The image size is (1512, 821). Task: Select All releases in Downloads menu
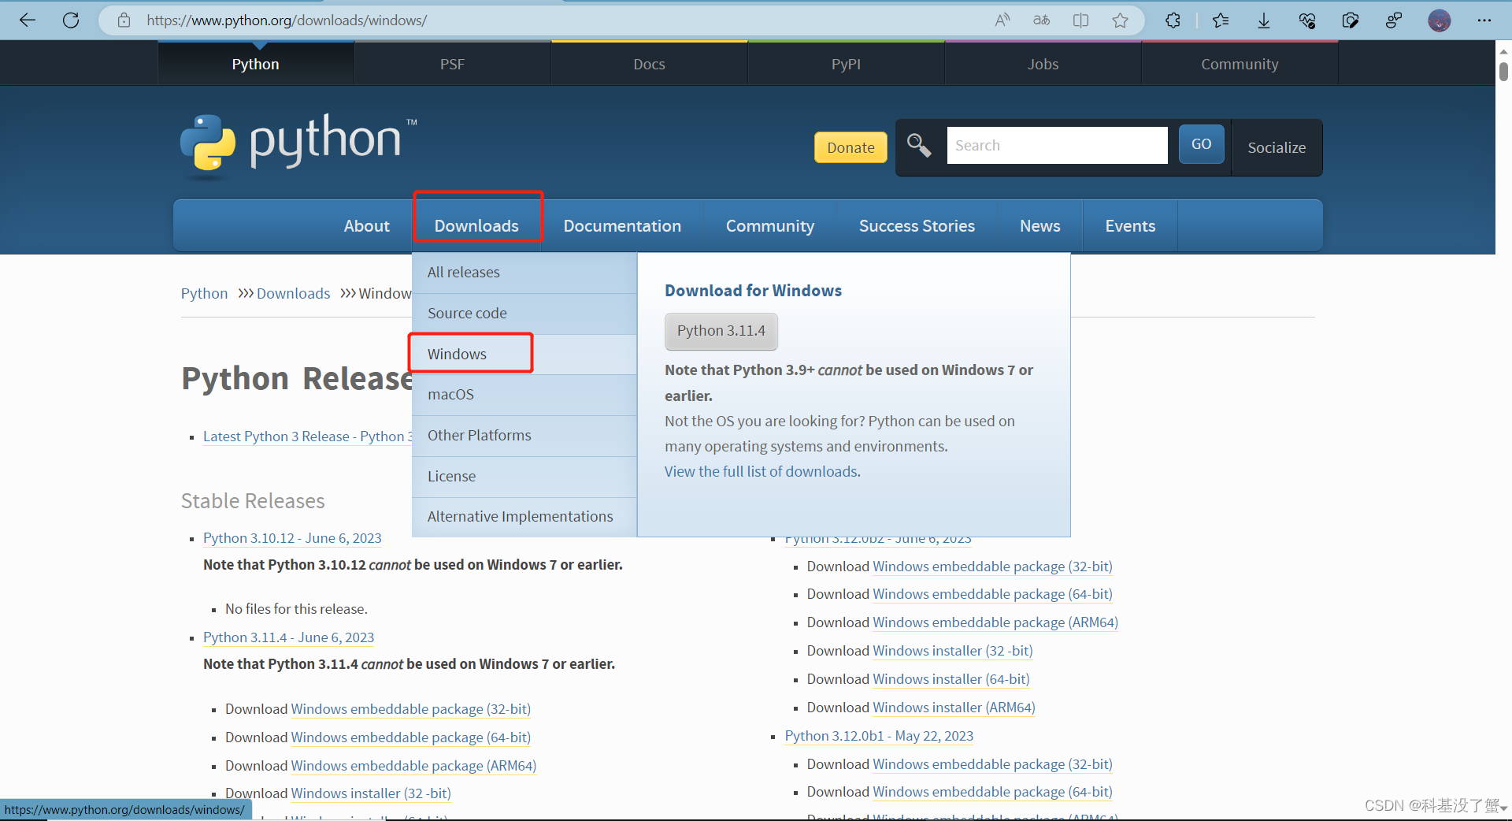pyautogui.click(x=524, y=273)
